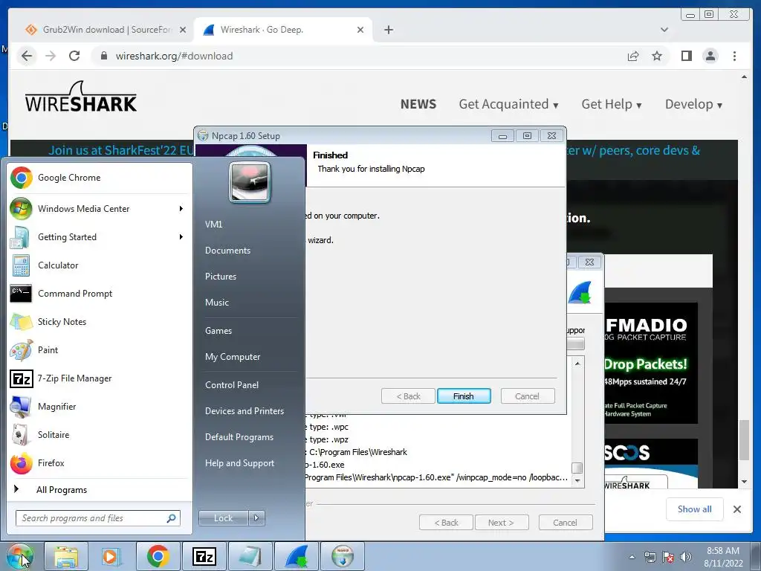The width and height of the screenshot is (761, 571).
Task: Click the Wireshark logo on the webpage
Action: [x=80, y=97]
